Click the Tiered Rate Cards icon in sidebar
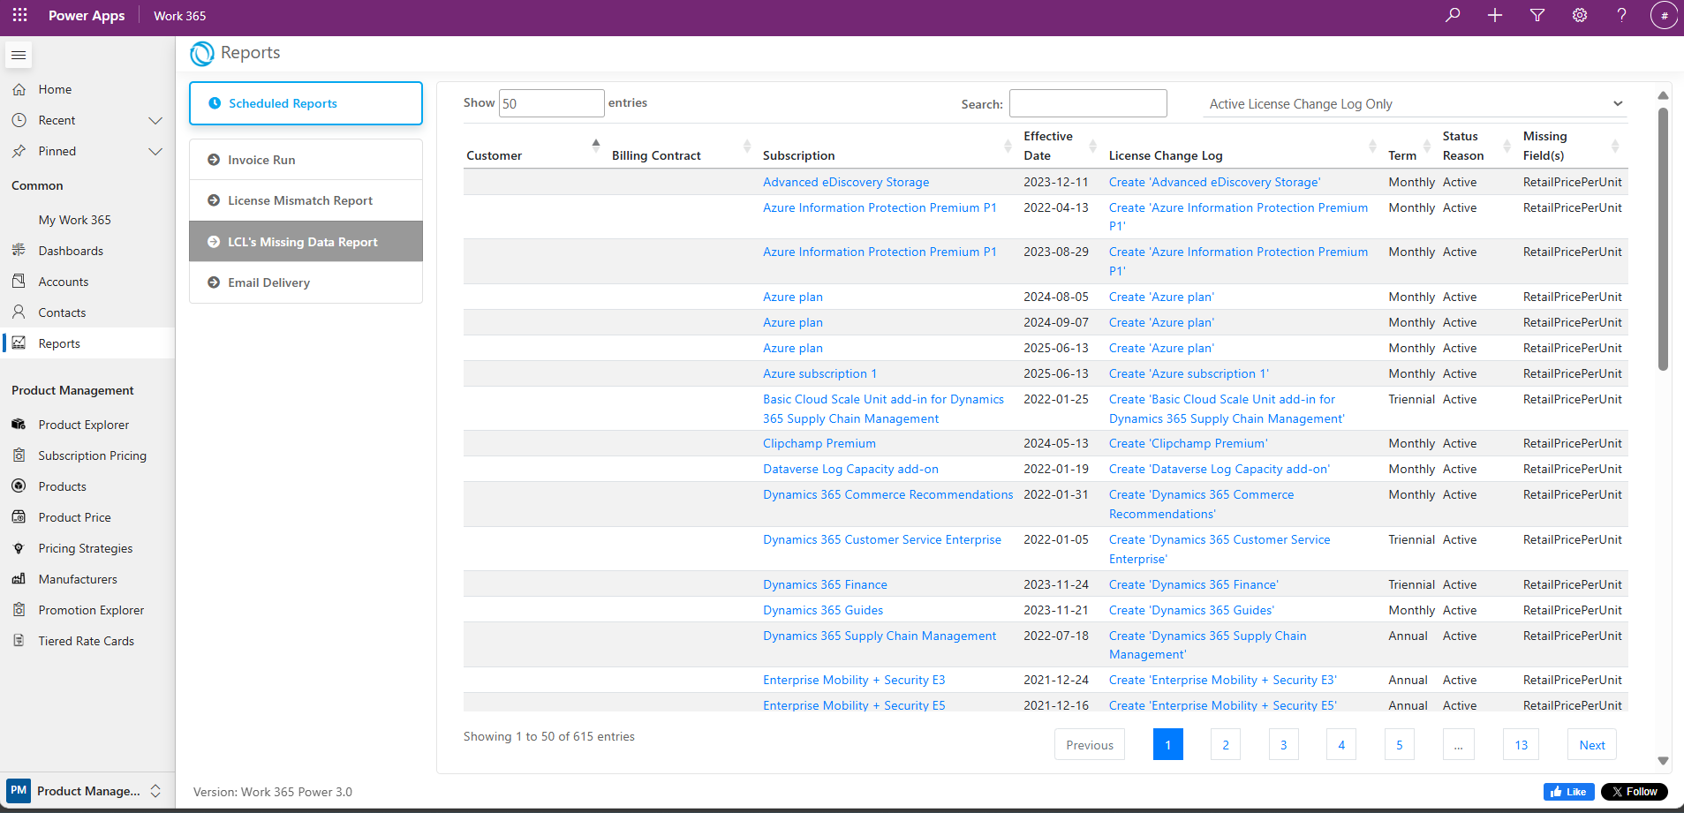This screenshot has width=1684, height=813. [19, 641]
